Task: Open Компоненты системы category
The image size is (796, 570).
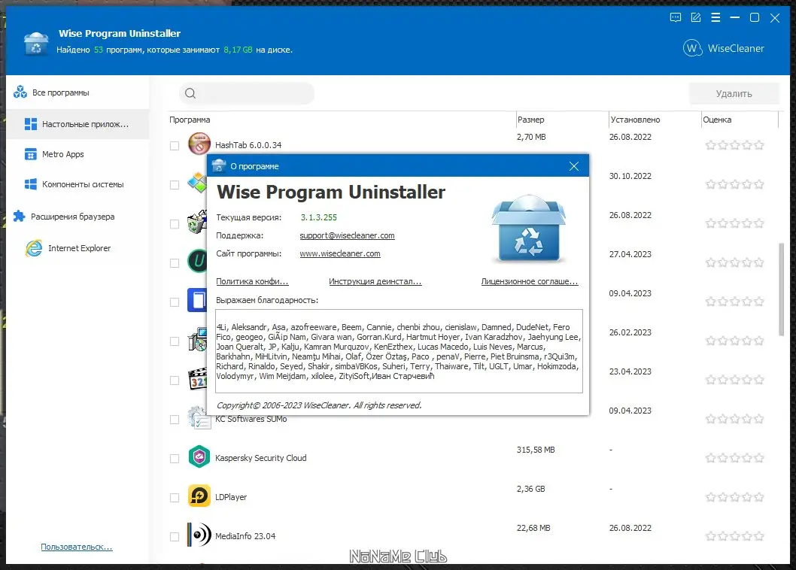Action: [77, 184]
